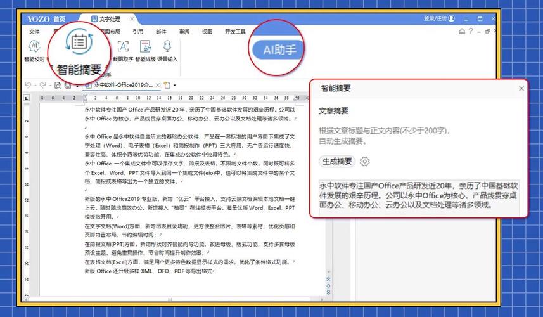Close the 永中软件-Office2019 document tab
543x317 pixels.
[158, 85]
